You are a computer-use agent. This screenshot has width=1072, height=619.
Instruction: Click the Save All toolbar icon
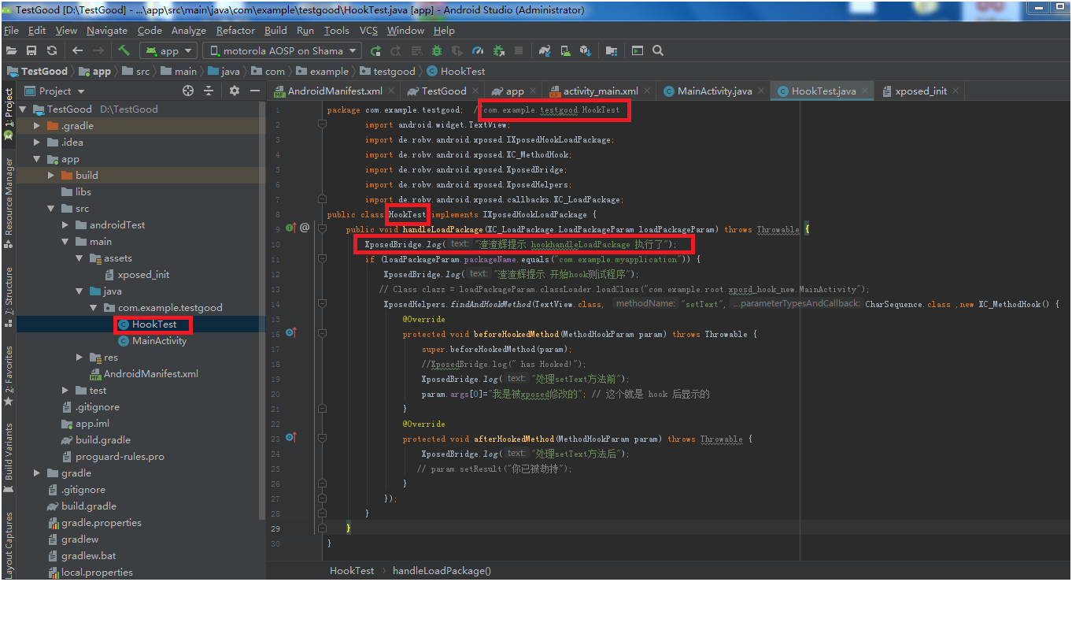click(x=31, y=50)
